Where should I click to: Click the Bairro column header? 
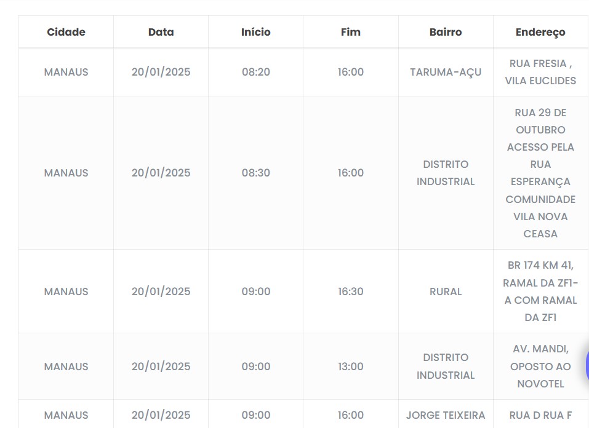coord(446,32)
